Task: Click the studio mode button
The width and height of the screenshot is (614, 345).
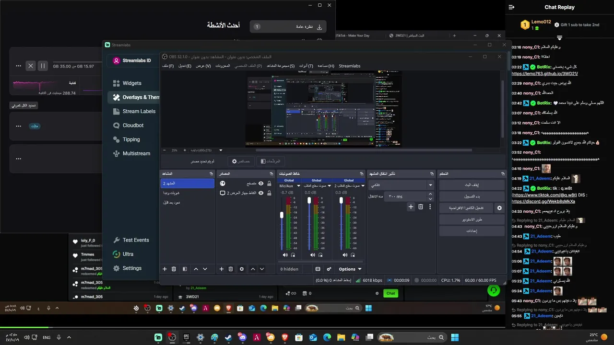Action: [472, 219]
